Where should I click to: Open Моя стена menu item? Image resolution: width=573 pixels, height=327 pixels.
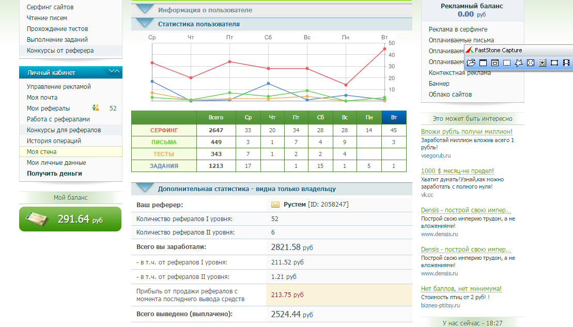[x=42, y=152]
